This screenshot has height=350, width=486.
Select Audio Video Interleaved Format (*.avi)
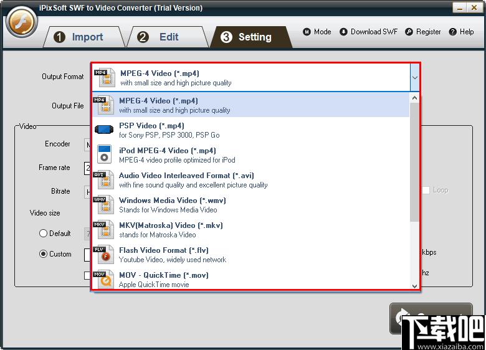pos(250,180)
